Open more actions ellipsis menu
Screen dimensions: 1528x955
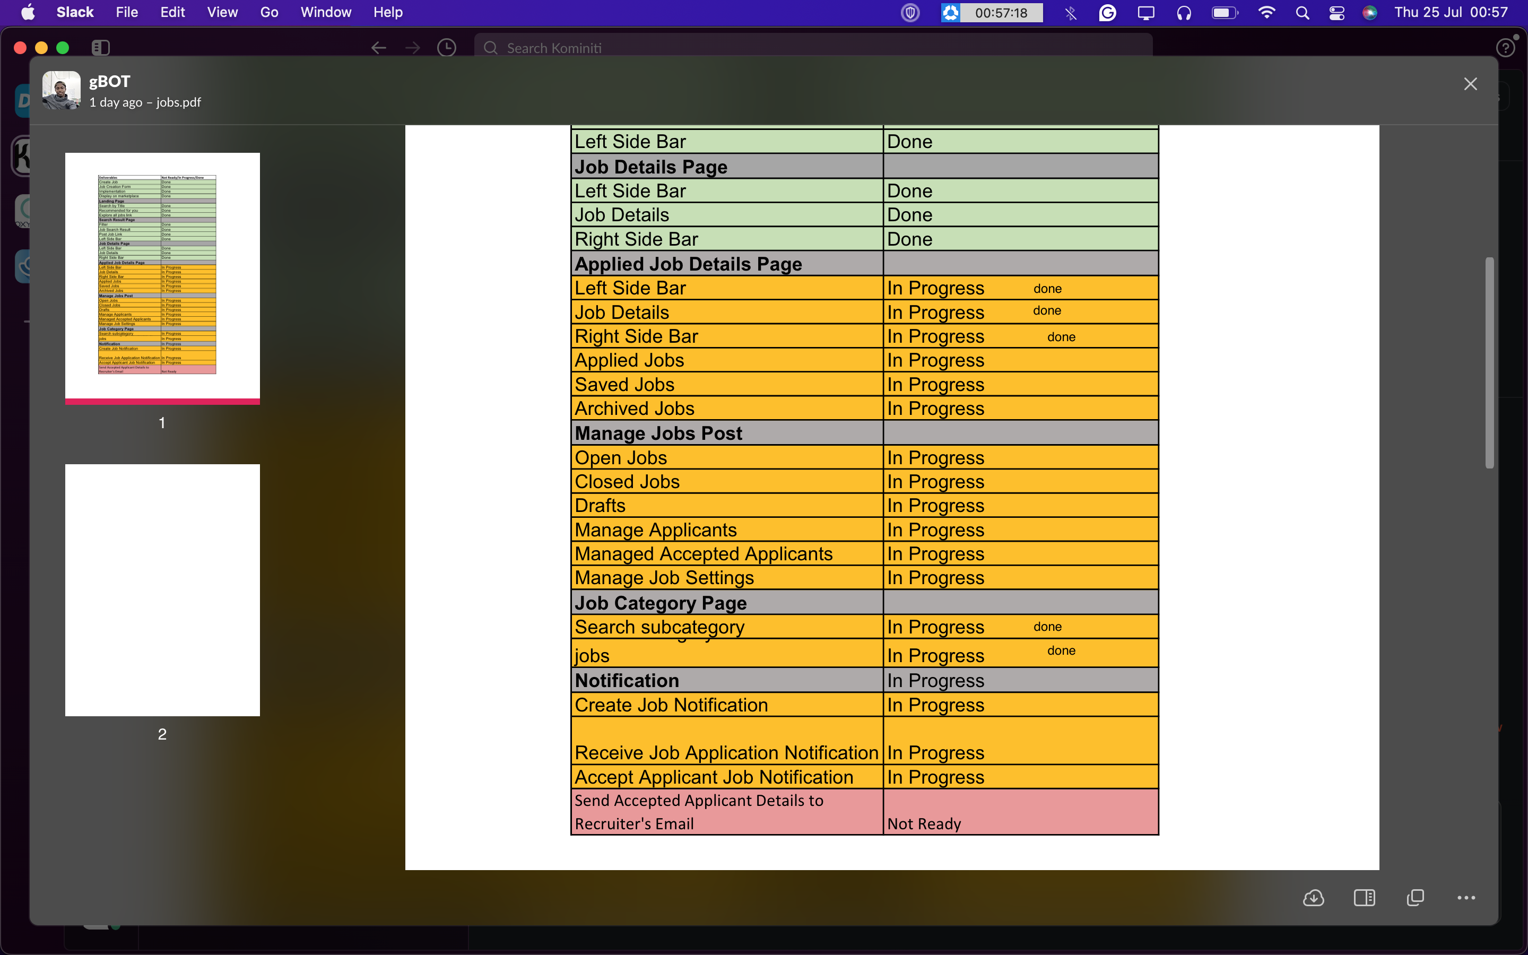tap(1466, 898)
